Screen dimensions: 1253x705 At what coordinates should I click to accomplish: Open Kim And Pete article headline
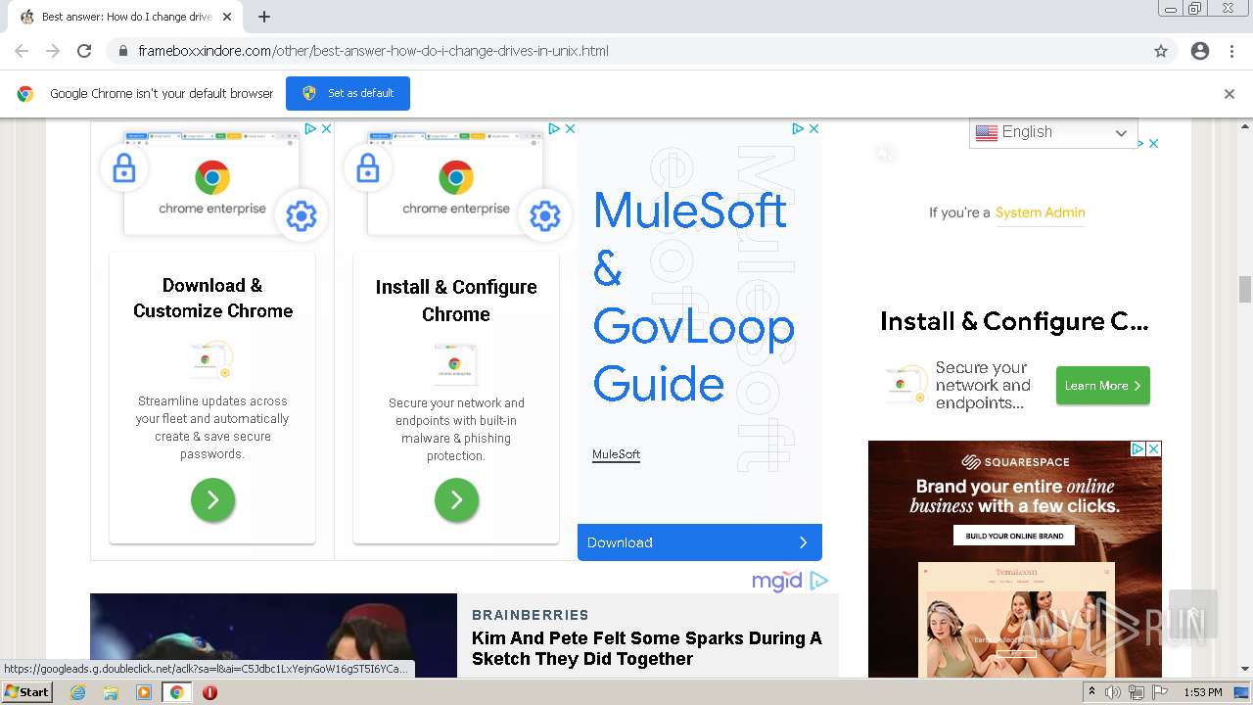click(x=646, y=648)
